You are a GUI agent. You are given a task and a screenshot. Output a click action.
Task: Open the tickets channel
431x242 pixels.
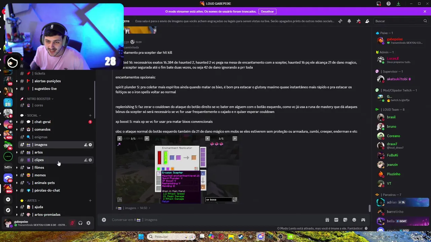pyautogui.click(x=56, y=73)
